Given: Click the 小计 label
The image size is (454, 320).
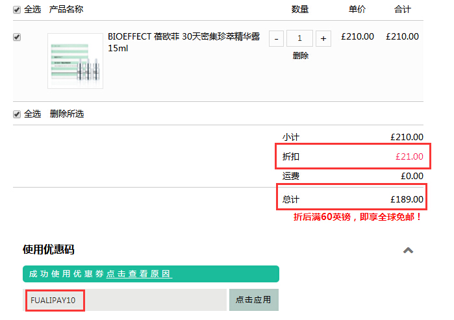Looking at the screenshot, I should pos(291,137).
